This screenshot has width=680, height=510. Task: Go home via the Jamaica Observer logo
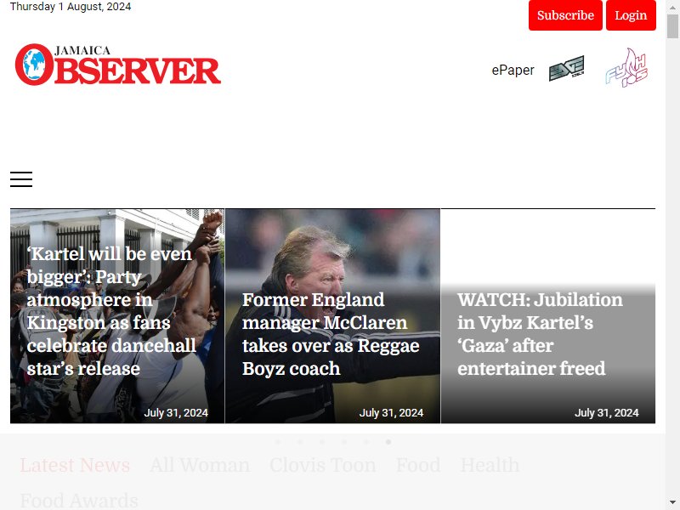[x=118, y=65]
